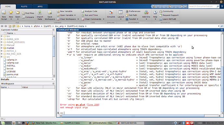Create a New Variable
224x125 pixels.
click(x=65, y=11)
